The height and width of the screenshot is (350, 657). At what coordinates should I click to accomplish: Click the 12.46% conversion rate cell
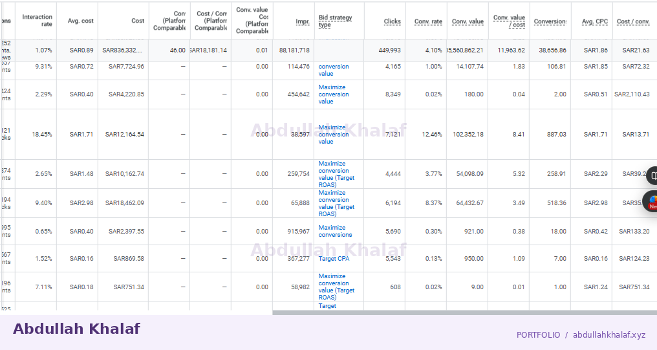(431, 135)
